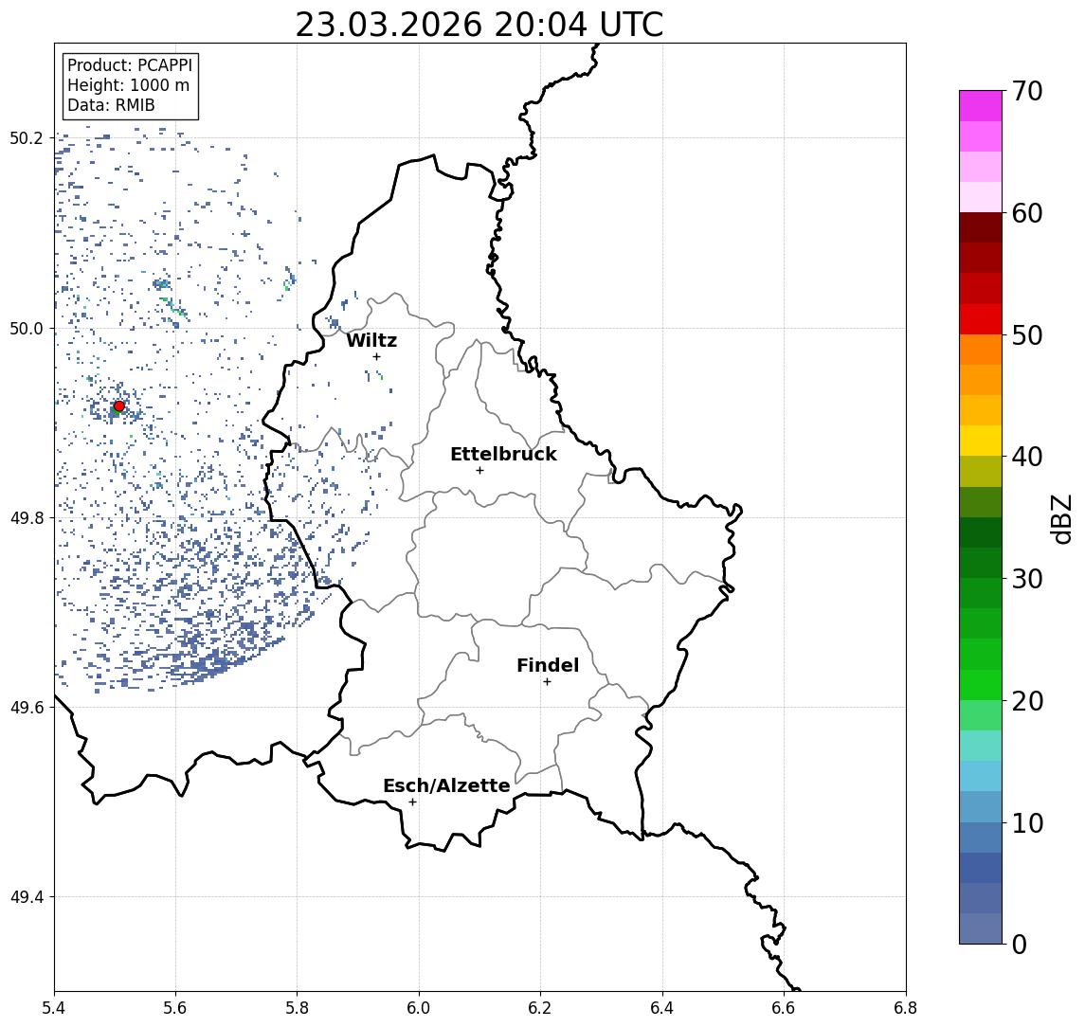The image size is (1085, 1027).
Task: Click the dBZ colorbar axis label
Action: pyautogui.click(x=1061, y=519)
